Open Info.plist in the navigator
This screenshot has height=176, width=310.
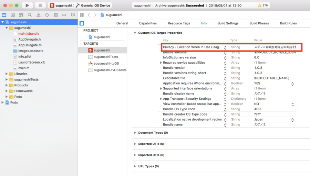(25, 56)
